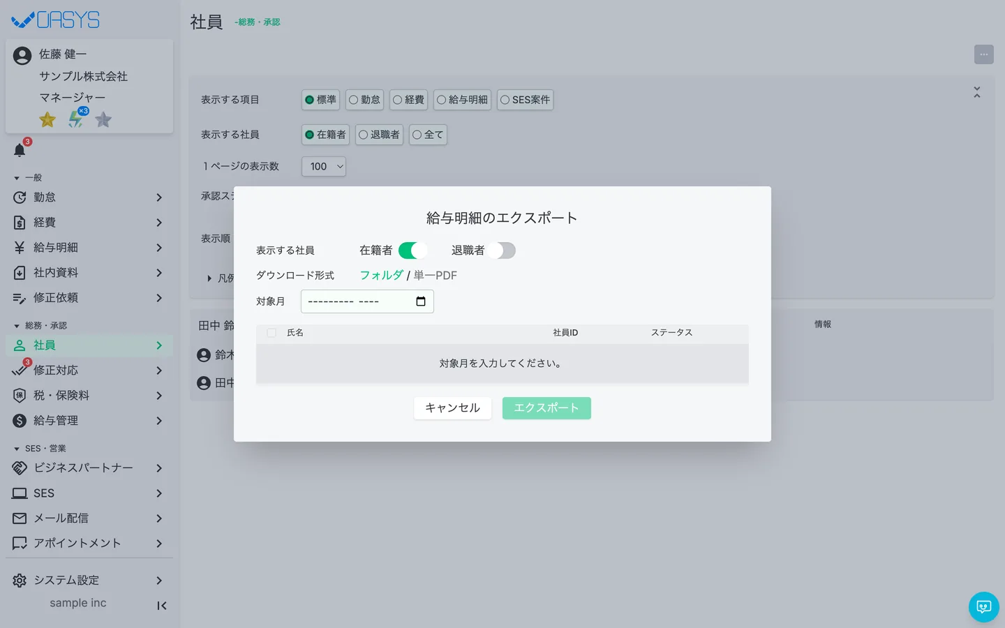Click the 修正依頼 edit-list icon
The image size is (1005, 628).
20,298
